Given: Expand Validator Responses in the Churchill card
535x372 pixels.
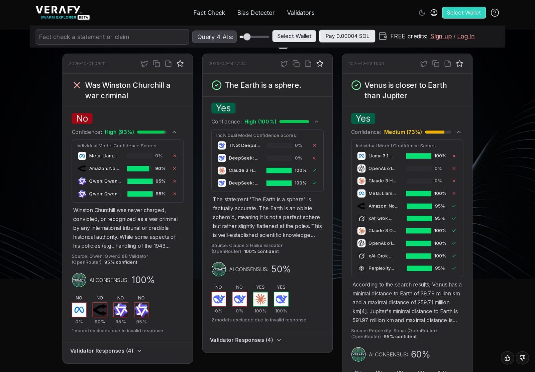Looking at the screenshot, I should point(106,351).
